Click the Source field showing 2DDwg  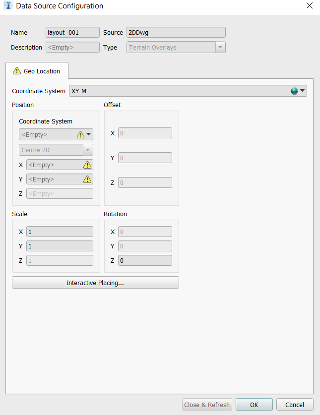(x=176, y=32)
